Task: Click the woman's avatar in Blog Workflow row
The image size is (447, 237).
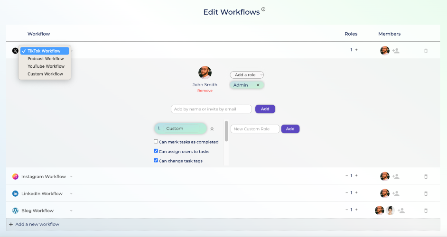Action: pyautogui.click(x=390, y=211)
